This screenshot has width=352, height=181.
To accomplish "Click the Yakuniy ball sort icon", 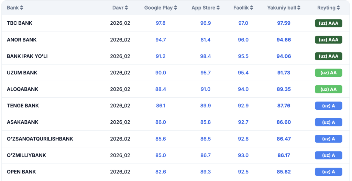I will (299, 8).
